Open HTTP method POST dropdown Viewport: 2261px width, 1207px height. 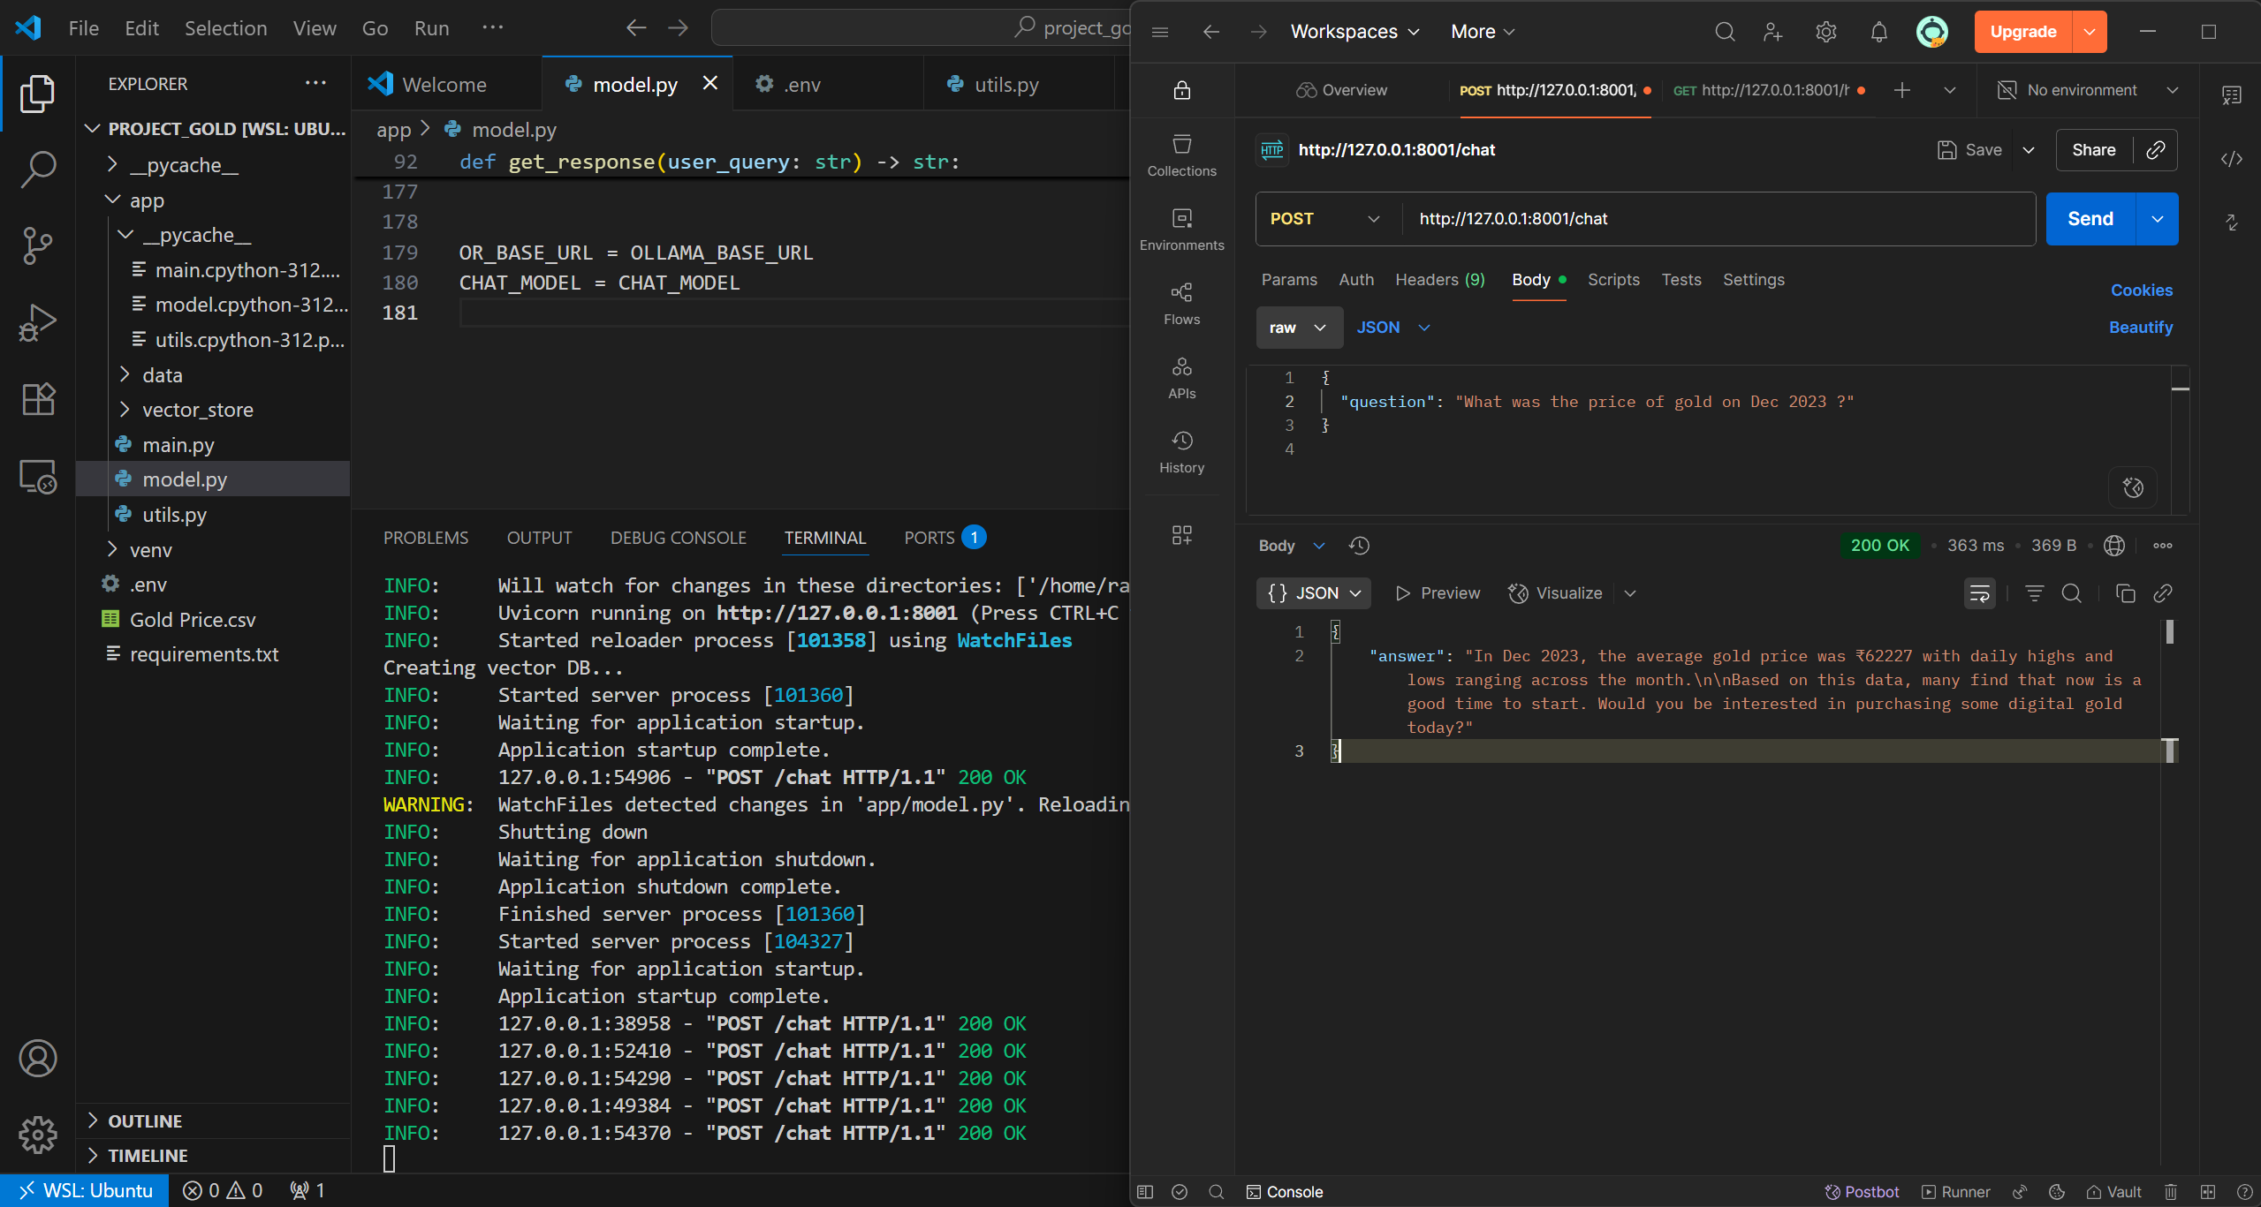pyautogui.click(x=1324, y=219)
